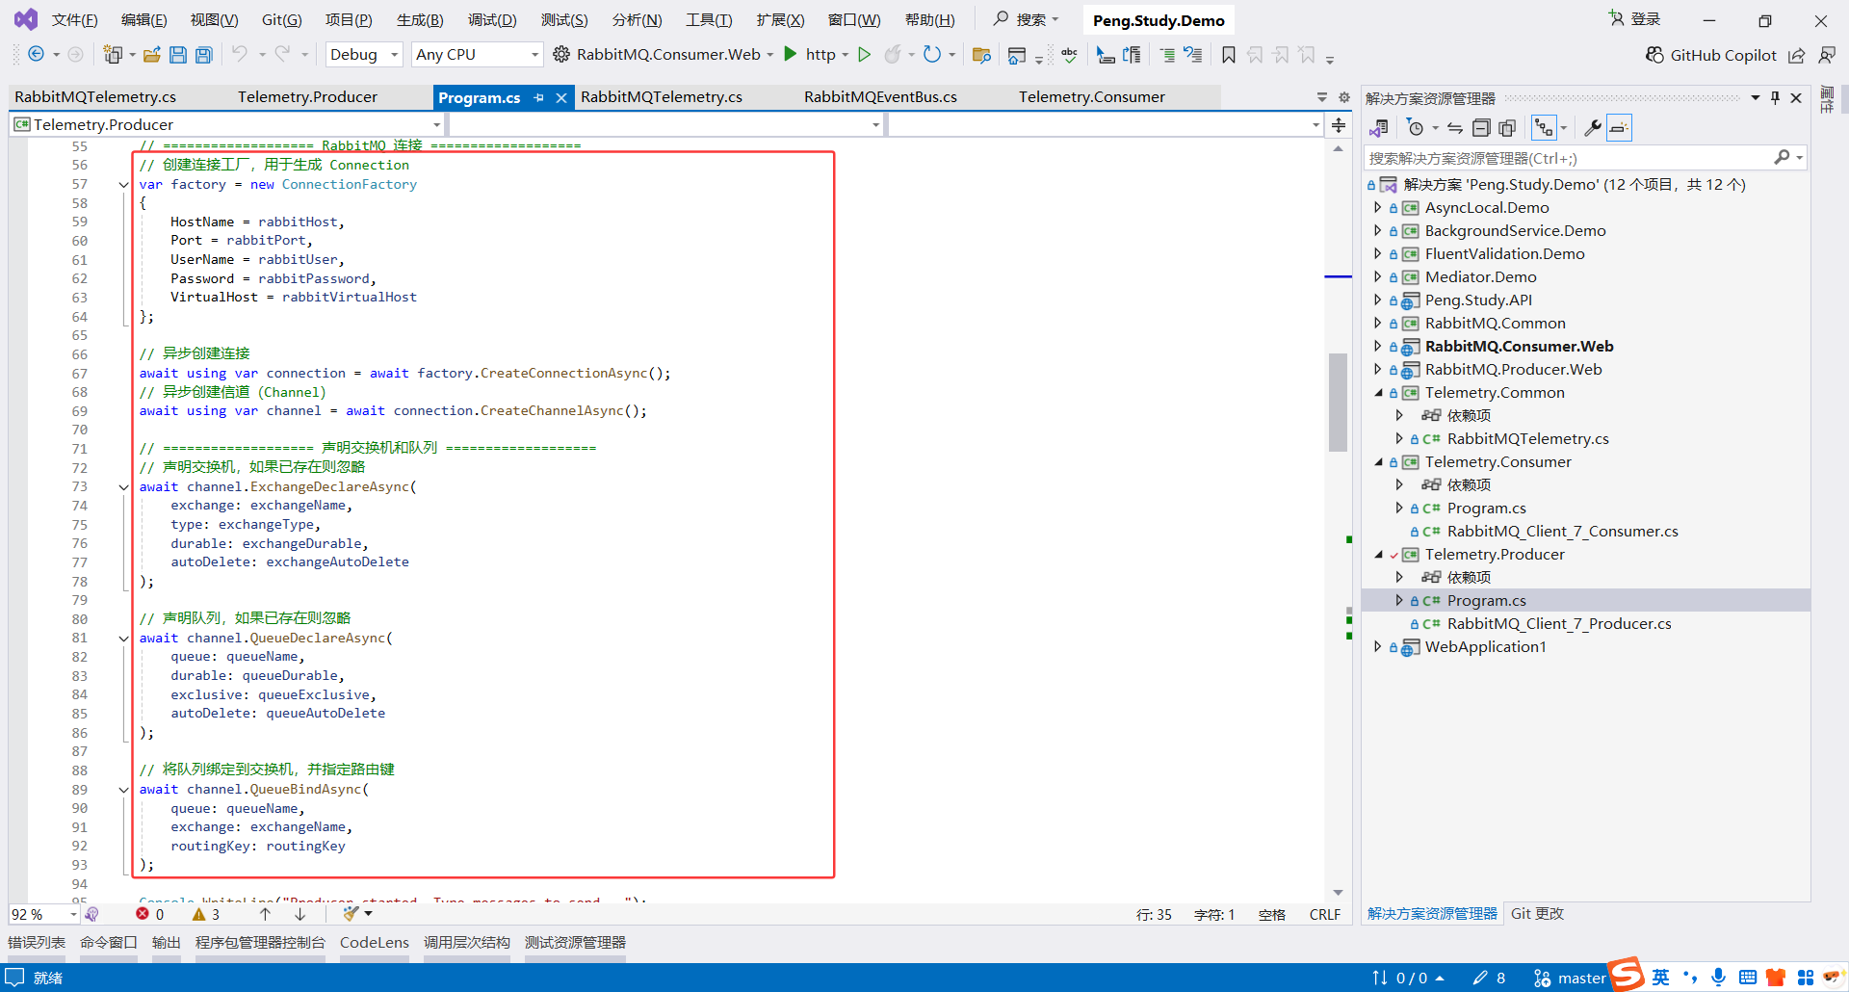Image resolution: width=1849 pixels, height=992 pixels.
Task: Toggle Preview Selected Items in Solution Explorer
Action: [x=1619, y=128]
